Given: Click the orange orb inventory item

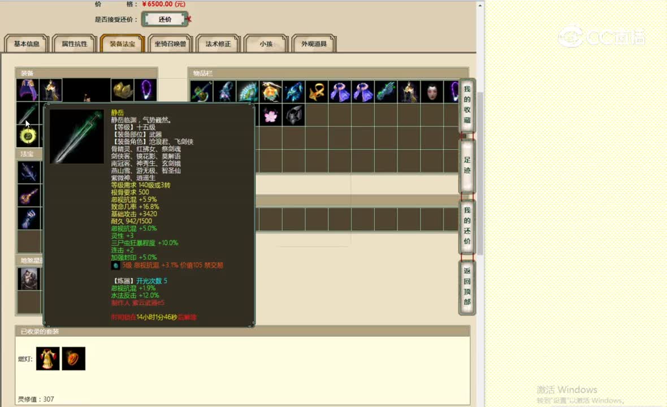Looking at the screenshot, I should click(x=271, y=92).
